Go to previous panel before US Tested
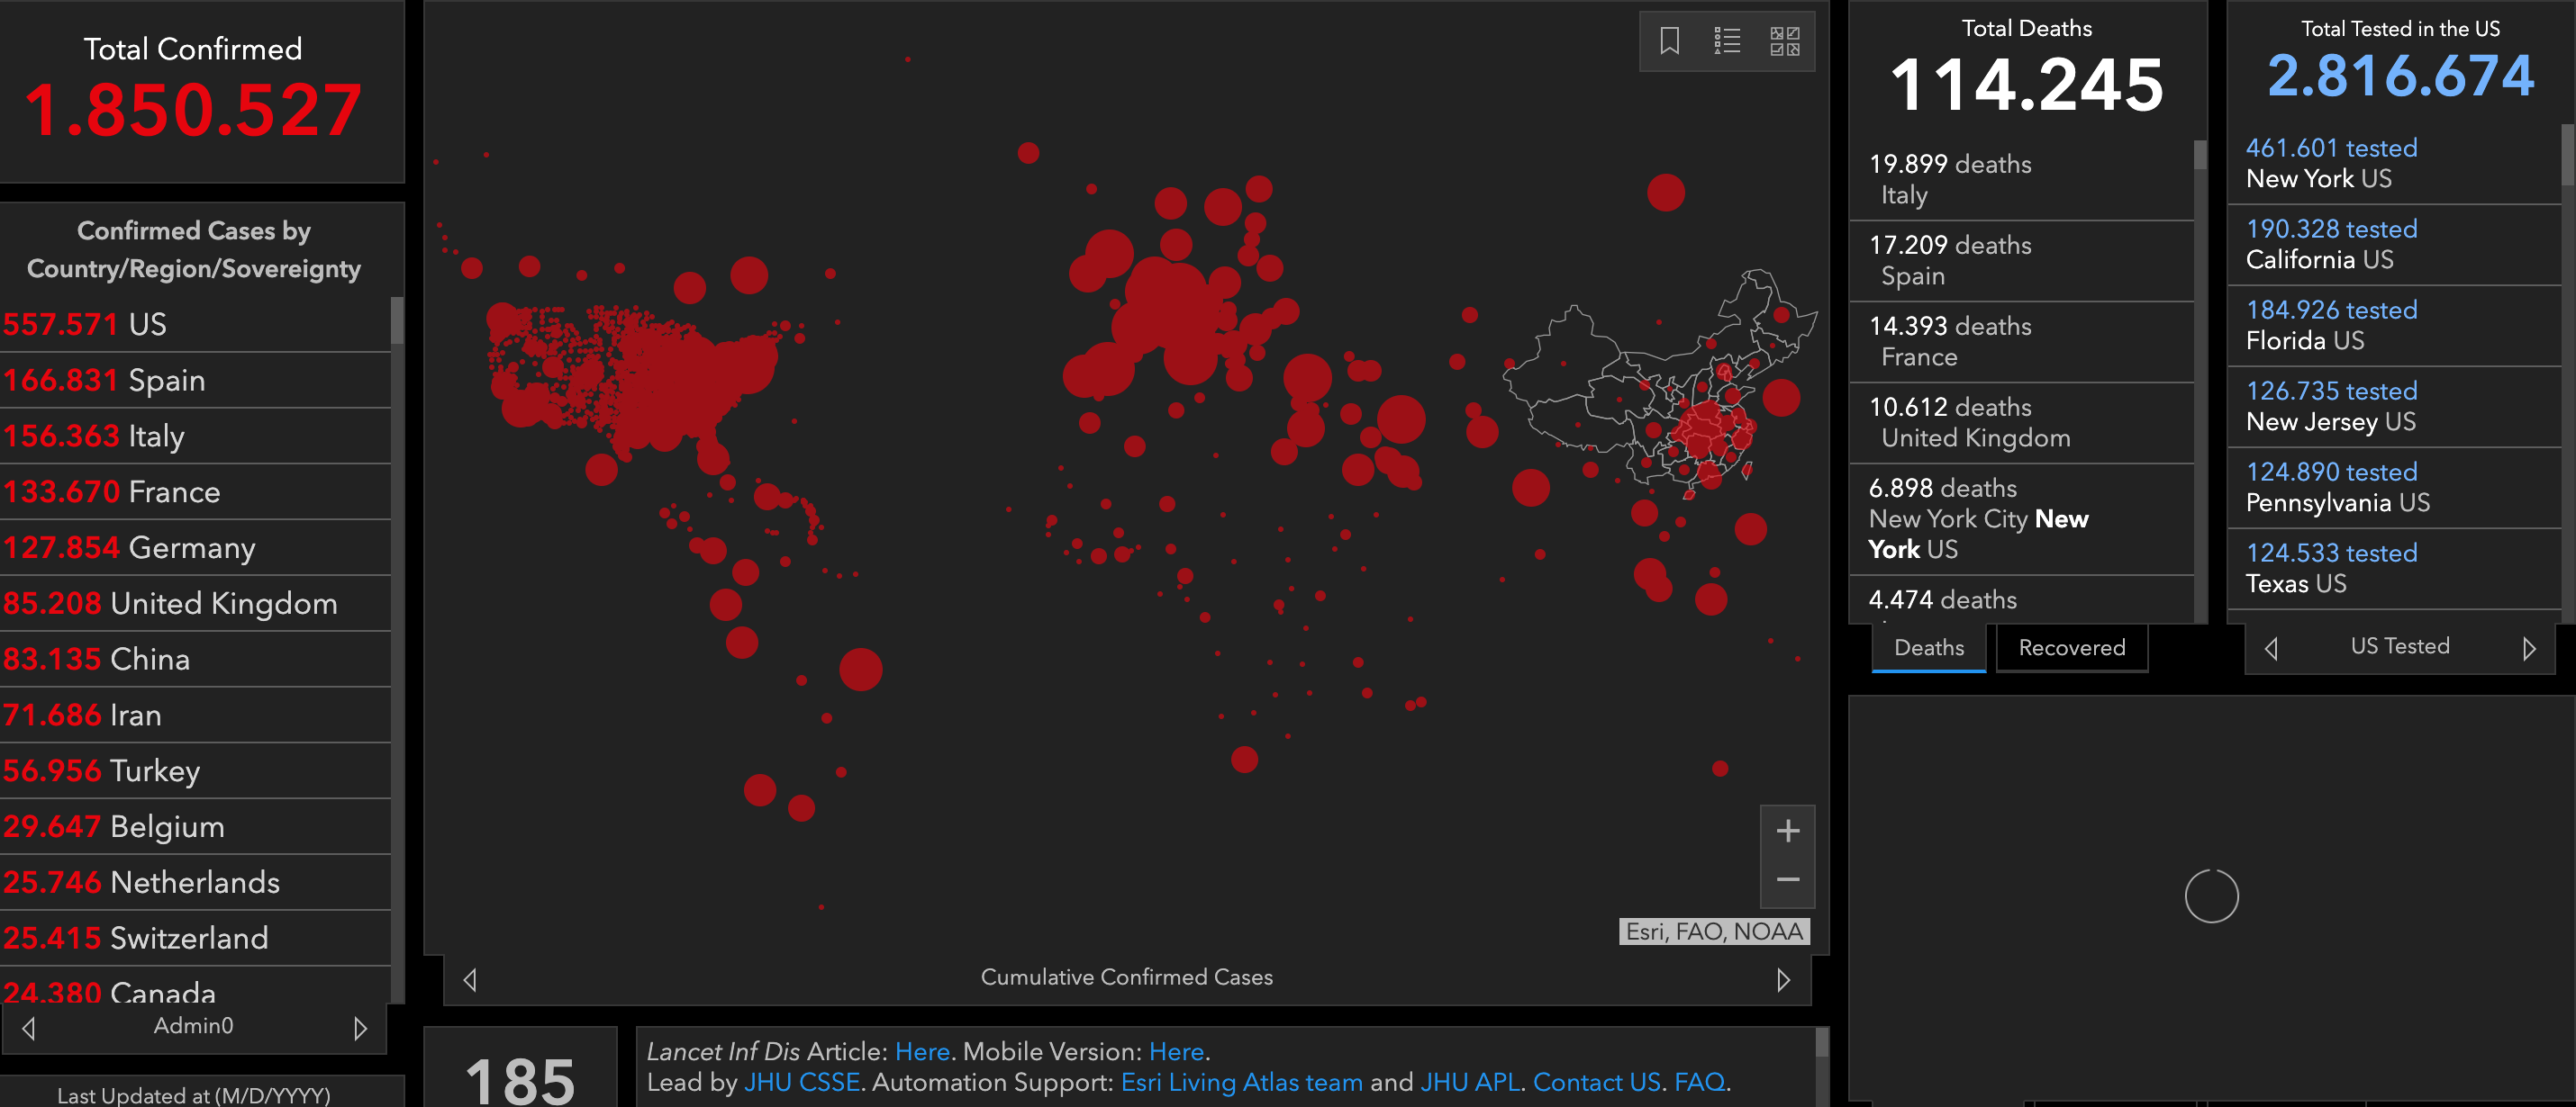The height and width of the screenshot is (1107, 2576). (x=2271, y=648)
